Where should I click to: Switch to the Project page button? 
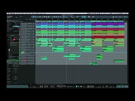(125, 17)
